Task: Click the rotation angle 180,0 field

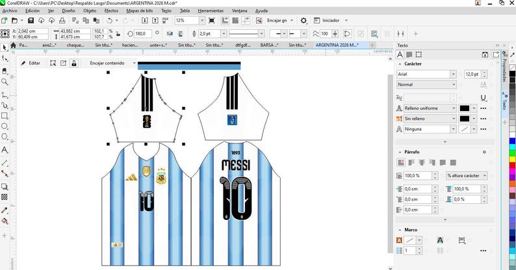Action: click(x=142, y=34)
